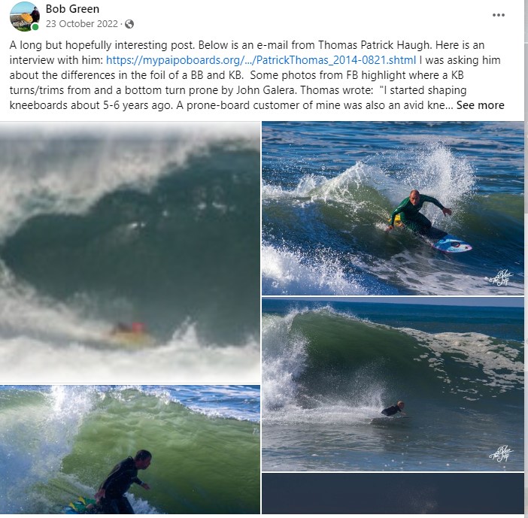Viewport: 528px width, 518px height.
Task: Expand the post with See more
Action: point(480,105)
